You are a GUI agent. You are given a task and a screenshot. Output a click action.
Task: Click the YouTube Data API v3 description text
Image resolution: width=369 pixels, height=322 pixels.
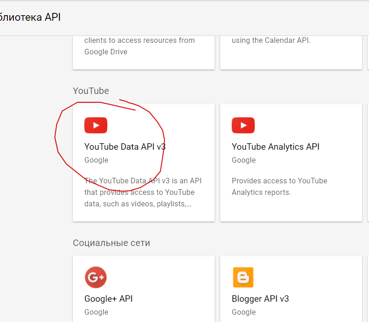click(143, 193)
